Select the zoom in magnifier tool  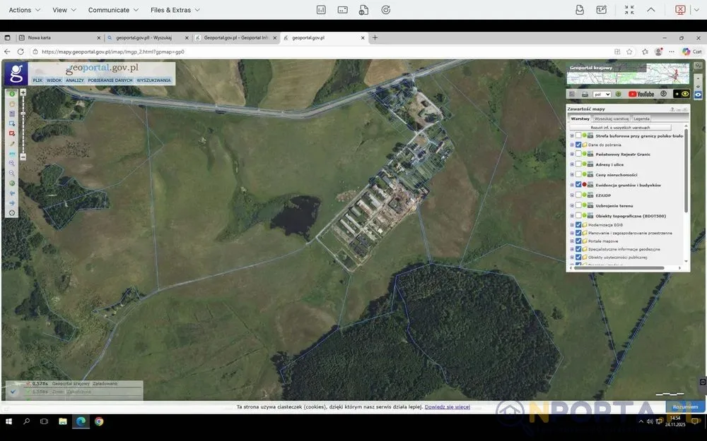point(12,164)
